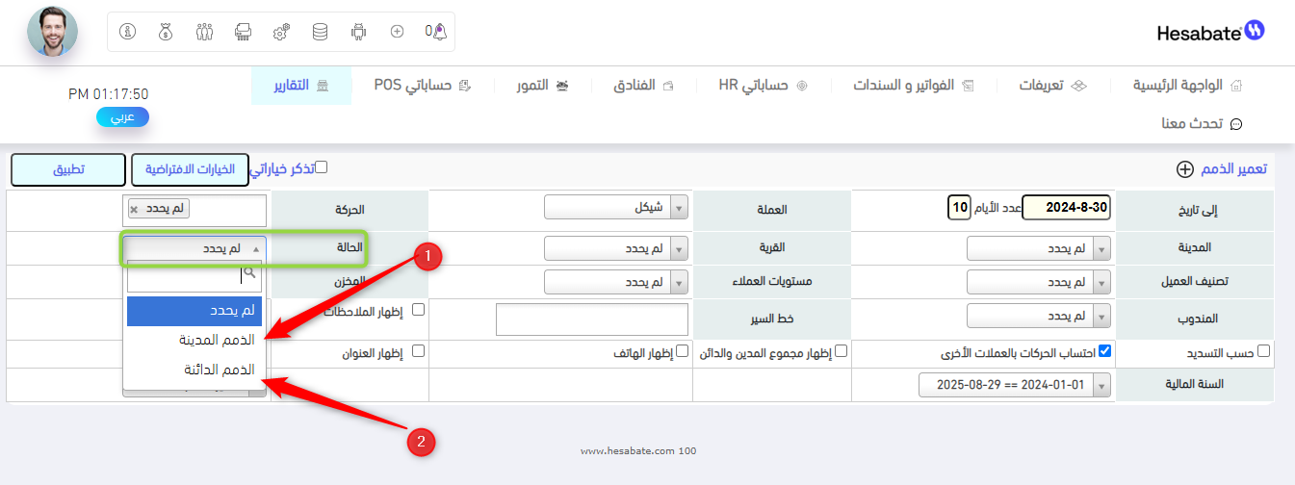This screenshot has width=1295, height=485.
Task: Open the fiscal year السنة المالية dropdown
Action: click(1015, 385)
